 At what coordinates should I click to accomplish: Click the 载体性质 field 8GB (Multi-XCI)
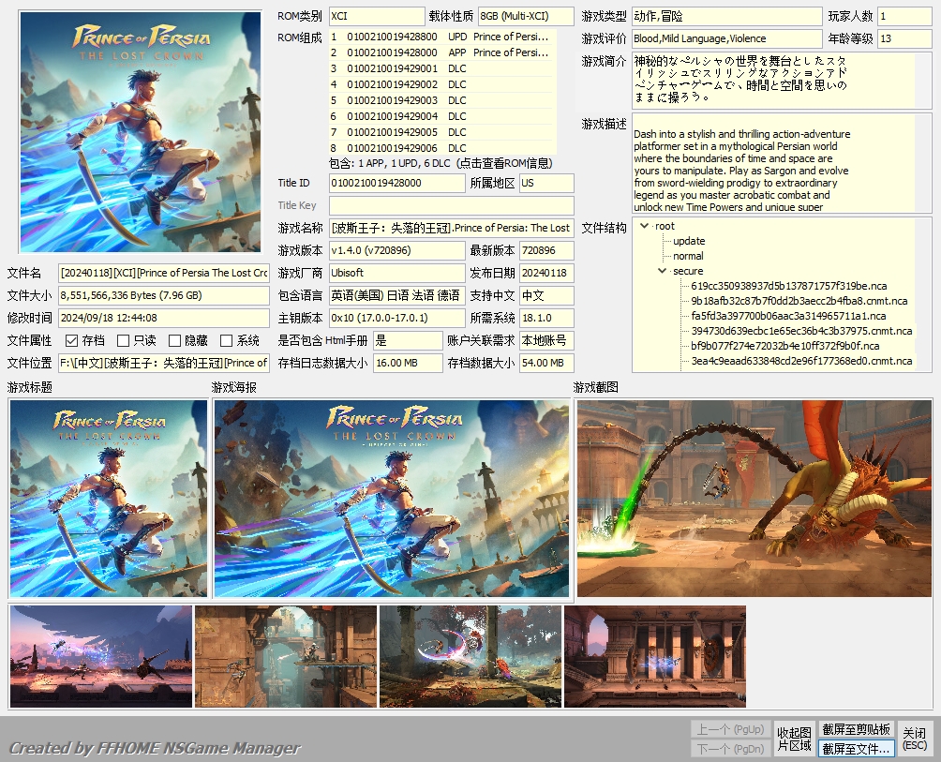(527, 16)
